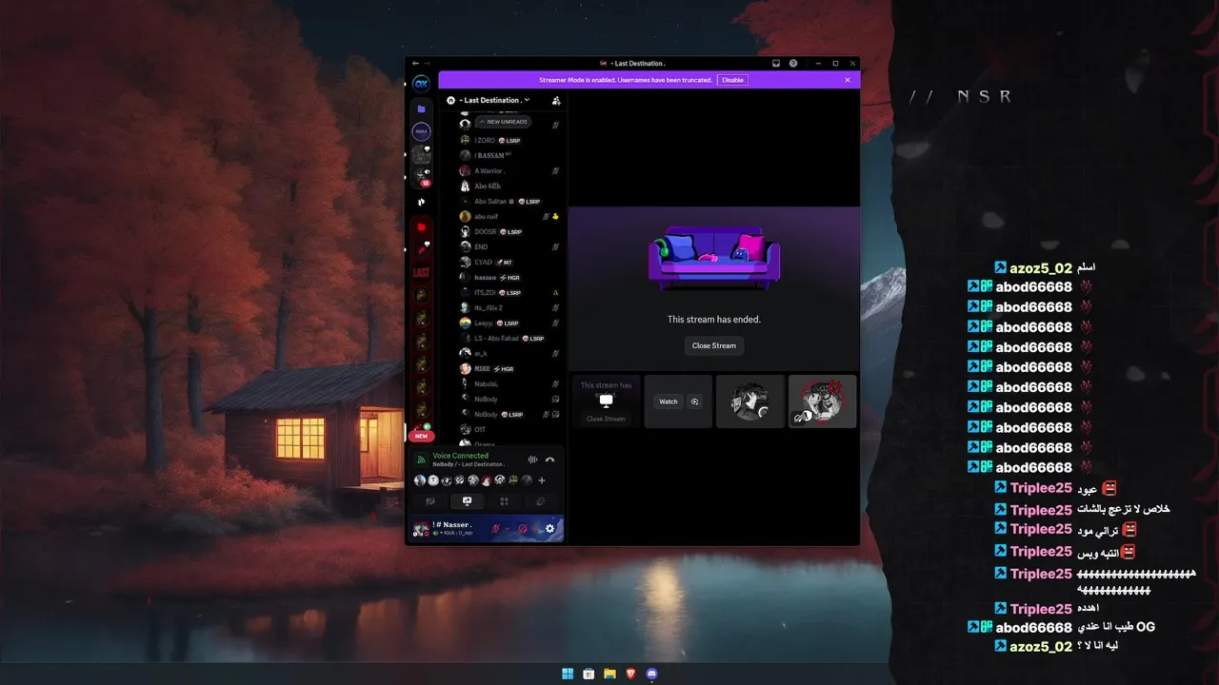This screenshot has width=1219, height=685.
Task: Unmute microphone in user panel
Action: click(x=495, y=528)
